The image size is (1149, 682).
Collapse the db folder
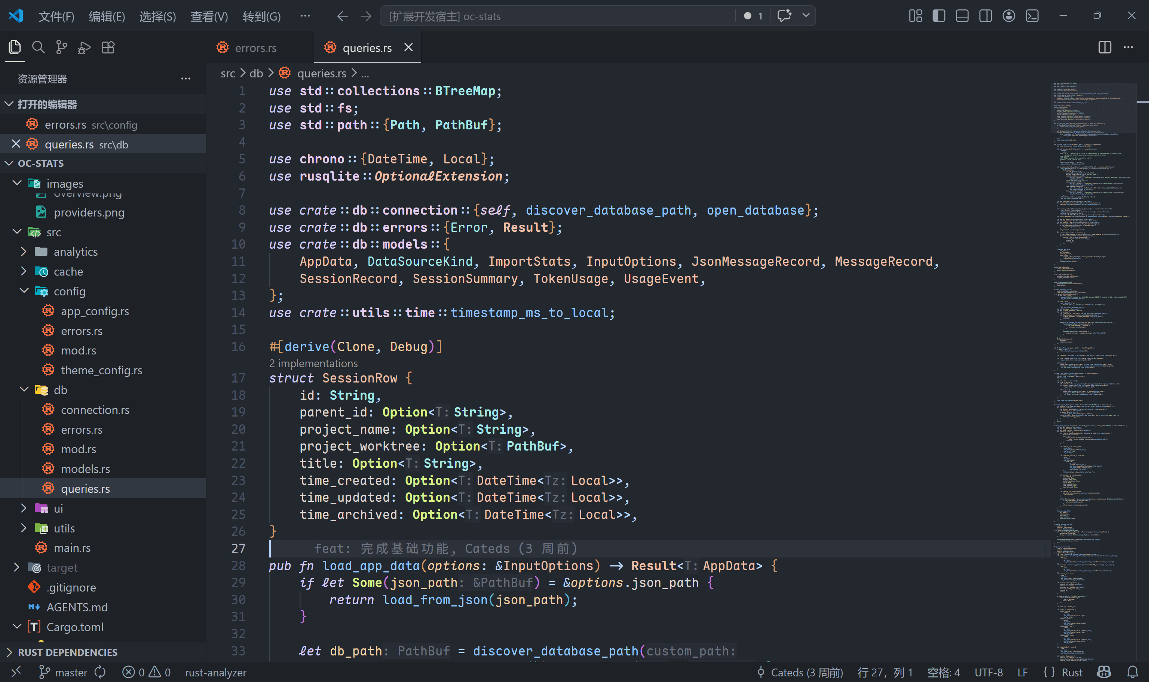coord(24,389)
